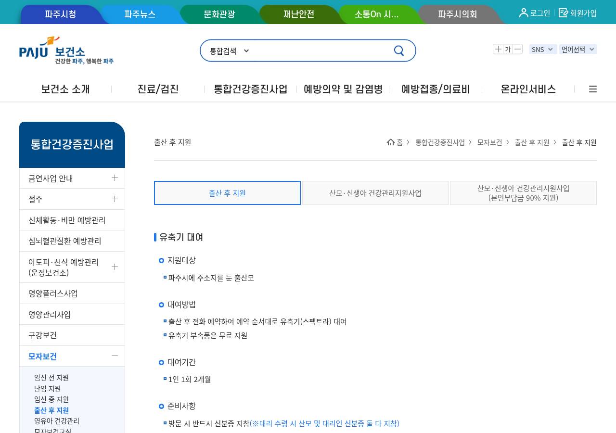Screen dimensions: 616x433
Task: Click 모자보건 in the breadcrumb
Action: (489, 142)
